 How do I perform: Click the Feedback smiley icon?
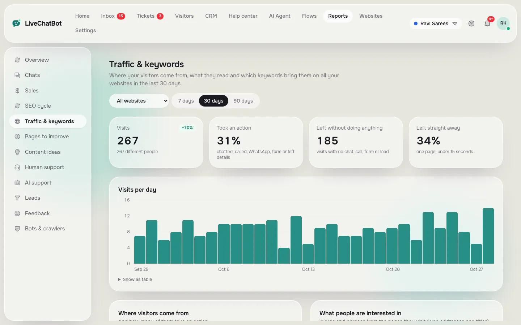pyautogui.click(x=17, y=213)
